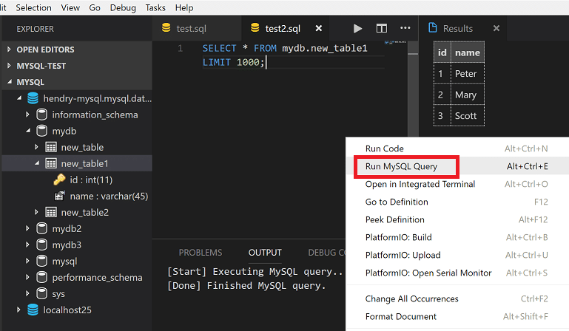The width and height of the screenshot is (569, 331).
Task: Click the performance_schema database cylinder icon
Action: click(41, 277)
